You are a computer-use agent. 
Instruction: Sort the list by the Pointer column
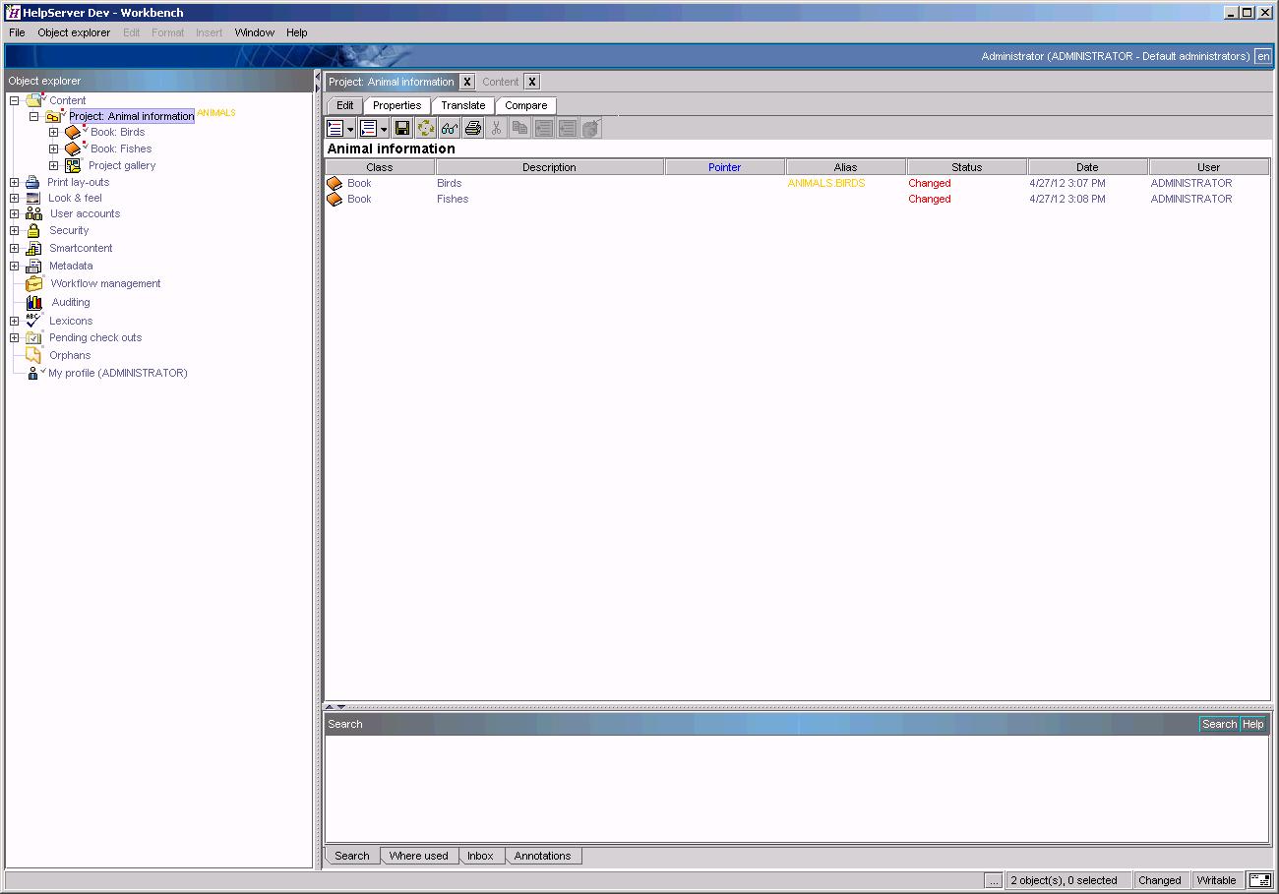click(x=725, y=166)
